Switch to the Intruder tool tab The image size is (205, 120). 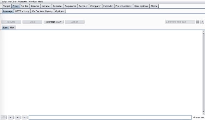coord(46,6)
